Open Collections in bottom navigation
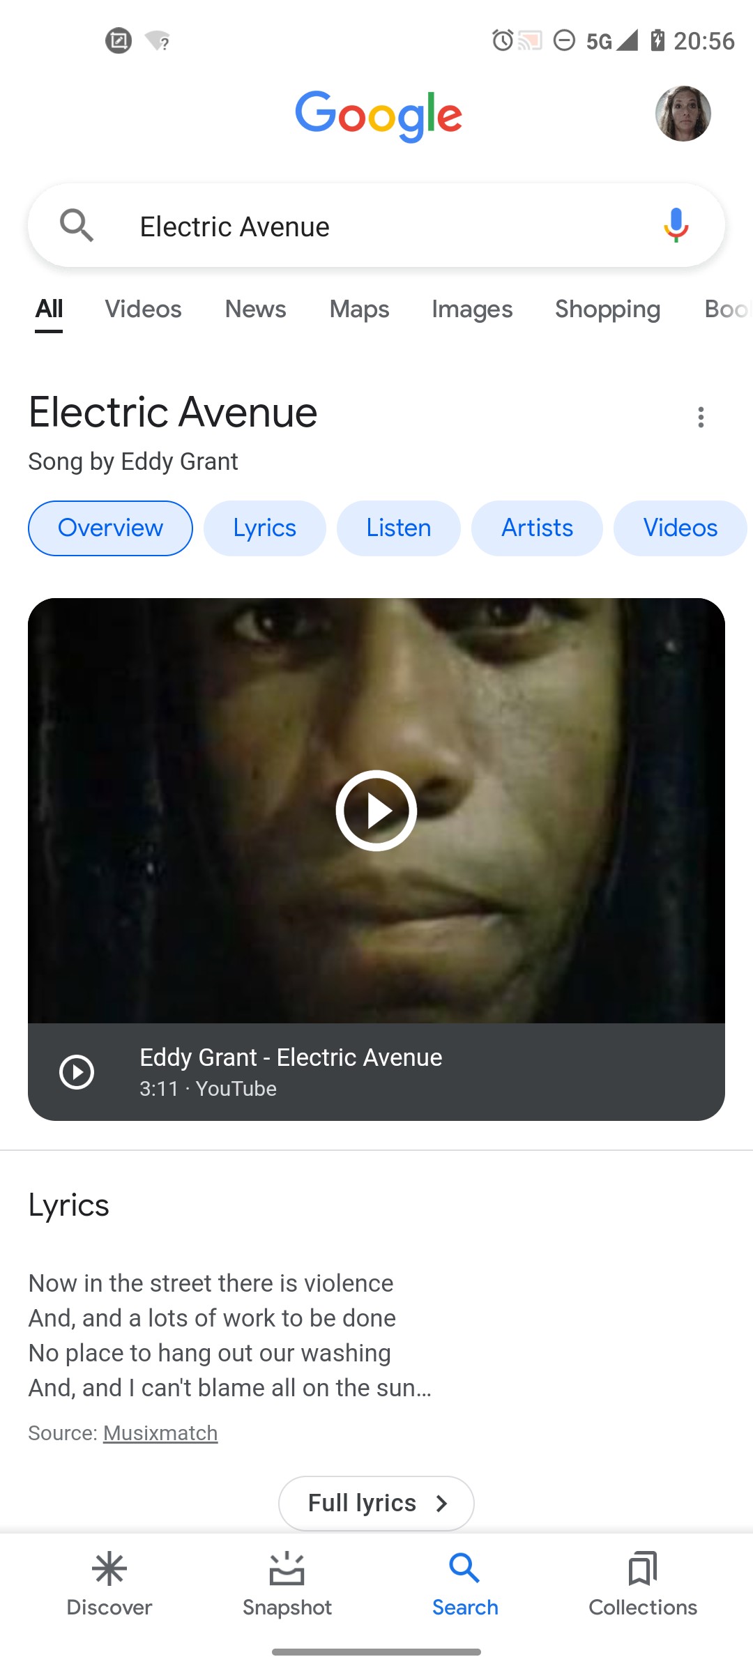Screen dimensions: 753x1673 (x=643, y=1584)
